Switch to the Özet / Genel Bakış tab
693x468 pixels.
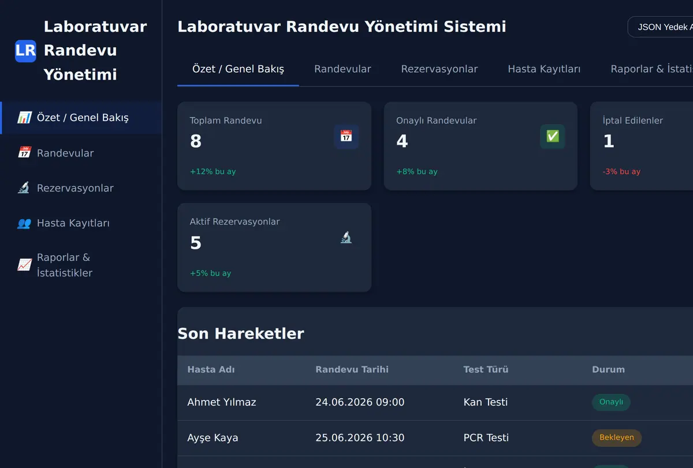pyautogui.click(x=238, y=69)
